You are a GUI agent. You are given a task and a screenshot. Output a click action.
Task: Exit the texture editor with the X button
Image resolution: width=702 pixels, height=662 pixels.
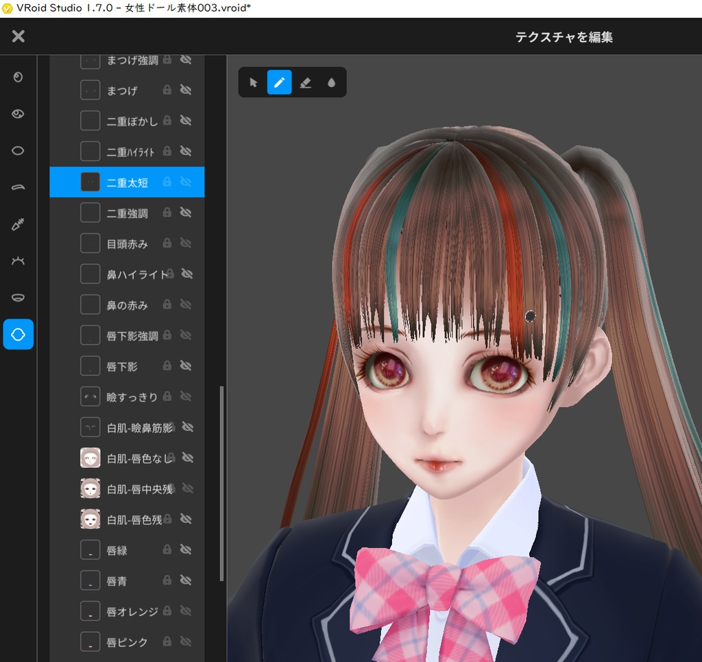pos(17,36)
